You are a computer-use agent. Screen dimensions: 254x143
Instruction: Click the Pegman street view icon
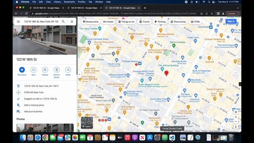tap(236, 127)
